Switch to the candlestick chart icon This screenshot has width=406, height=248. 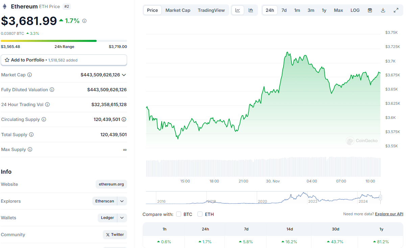click(x=251, y=10)
